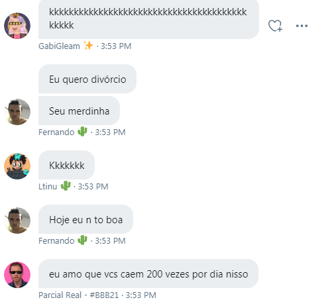Select the long 'kkkkk' message at top

[x=148, y=19]
